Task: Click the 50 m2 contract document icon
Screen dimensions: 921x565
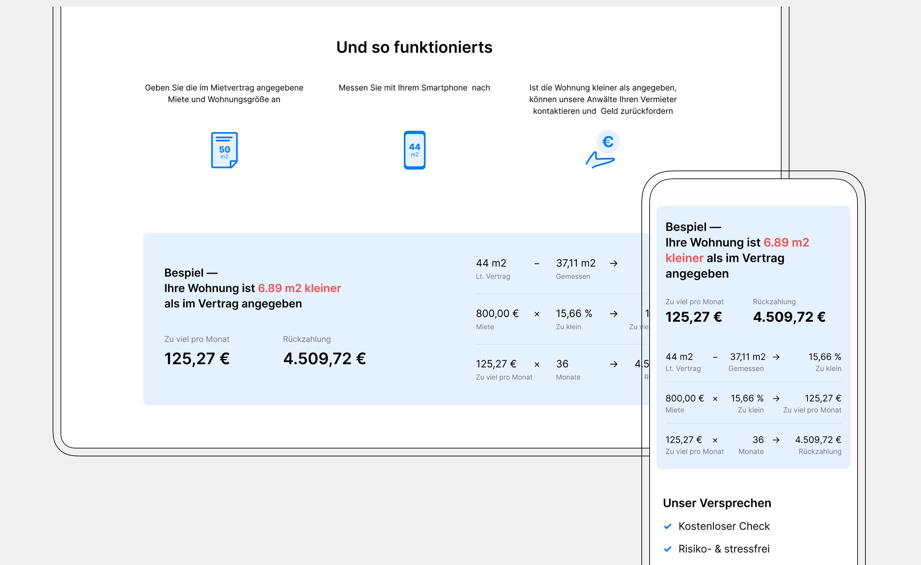Action: 224,150
